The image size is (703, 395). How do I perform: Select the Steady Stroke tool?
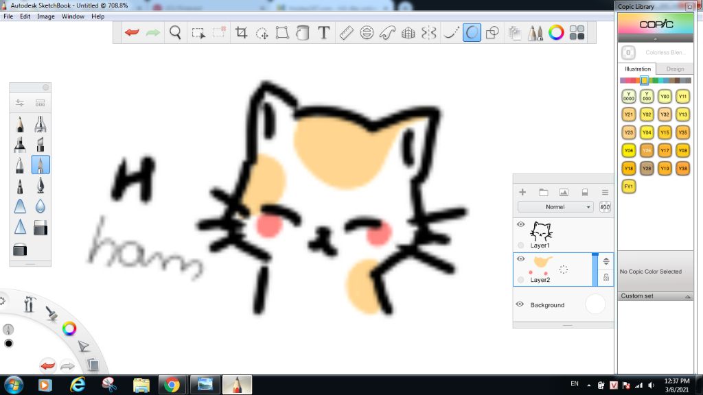tap(450, 33)
